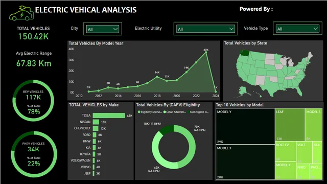Select the VOLT treemap tile
327x184 pixels.
pyautogui.click(x=304, y=152)
